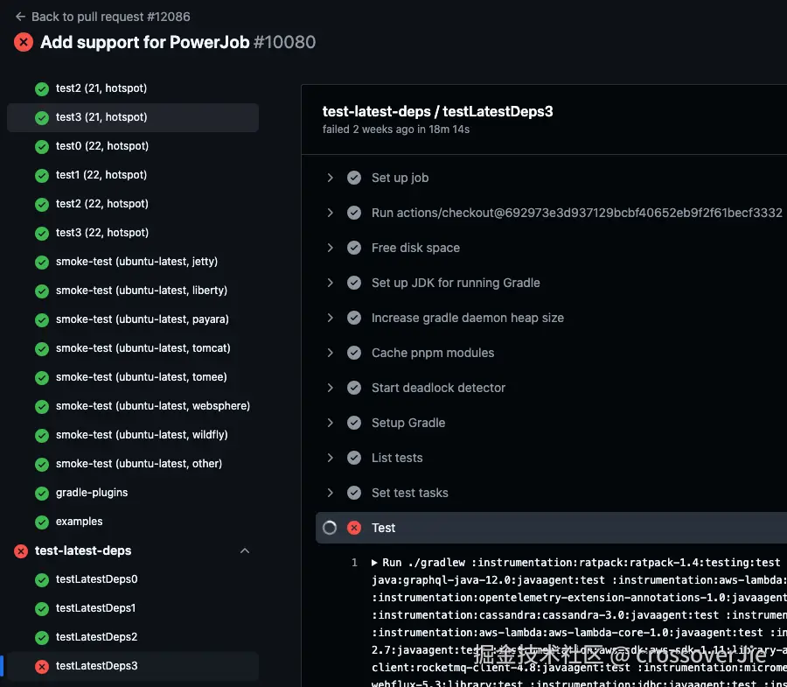Click the back arrow to pull request
787x687 pixels.
(x=20, y=17)
